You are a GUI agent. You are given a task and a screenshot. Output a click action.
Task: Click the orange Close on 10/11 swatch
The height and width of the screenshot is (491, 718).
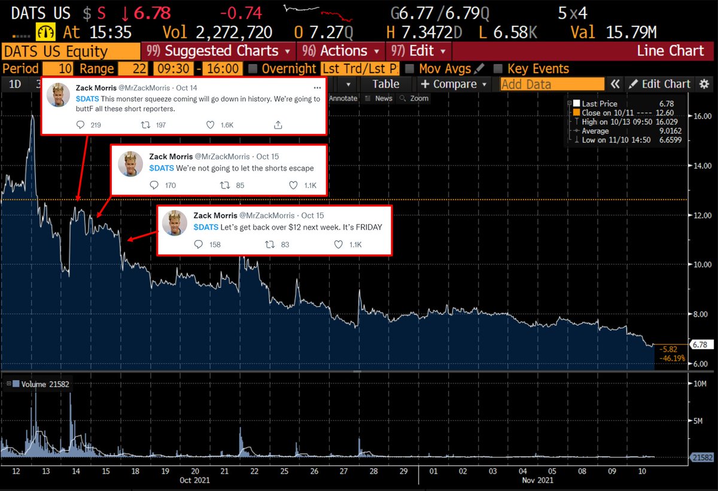point(577,112)
